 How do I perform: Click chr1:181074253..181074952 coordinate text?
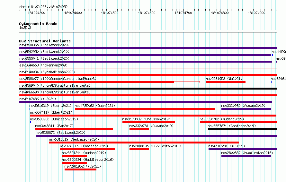point(43,7)
